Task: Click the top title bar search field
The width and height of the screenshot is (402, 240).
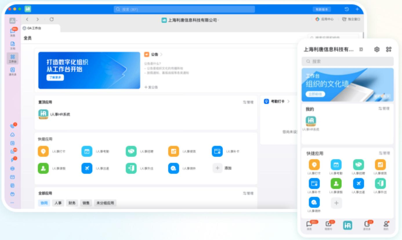Action: point(184,9)
